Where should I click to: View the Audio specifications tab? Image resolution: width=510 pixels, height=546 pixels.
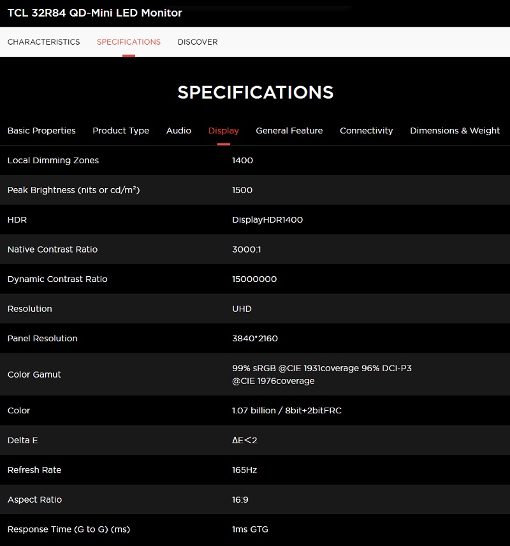pos(178,131)
